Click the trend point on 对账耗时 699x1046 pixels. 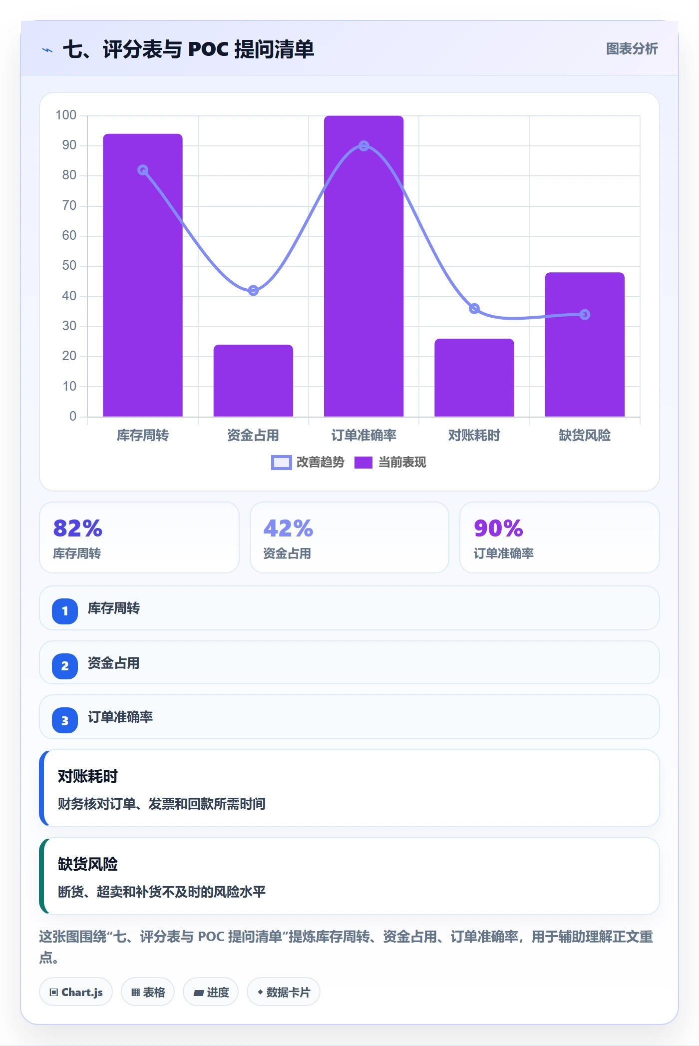pyautogui.click(x=474, y=309)
